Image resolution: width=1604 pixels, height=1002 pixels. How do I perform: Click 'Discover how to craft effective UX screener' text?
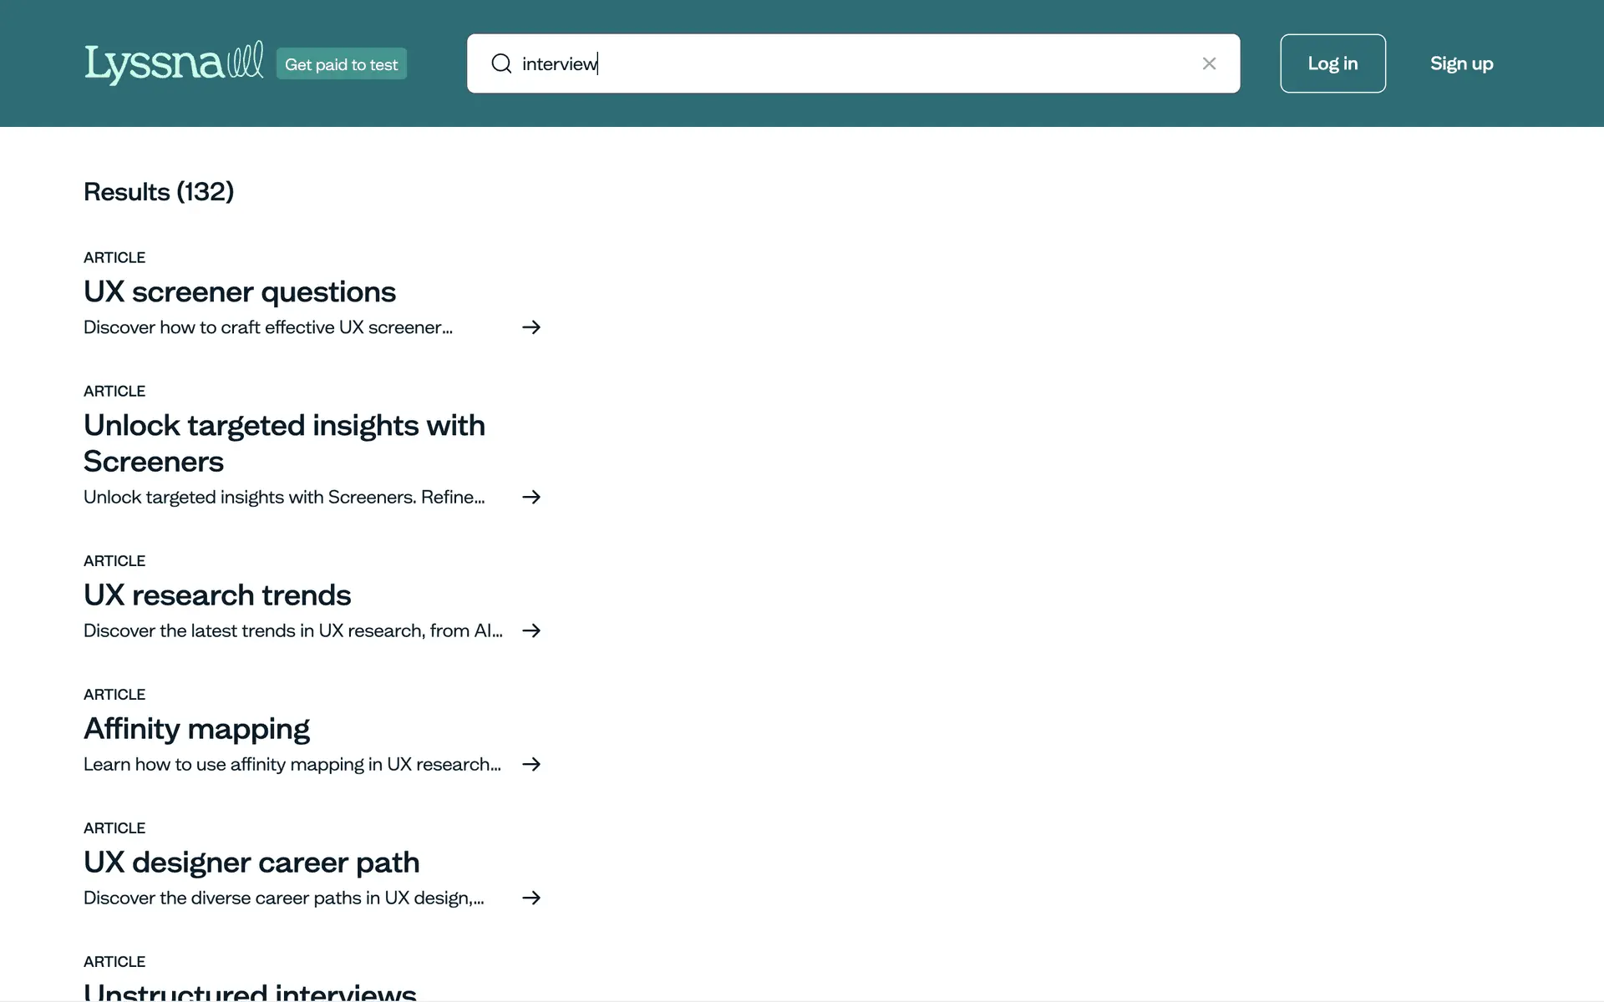[268, 327]
